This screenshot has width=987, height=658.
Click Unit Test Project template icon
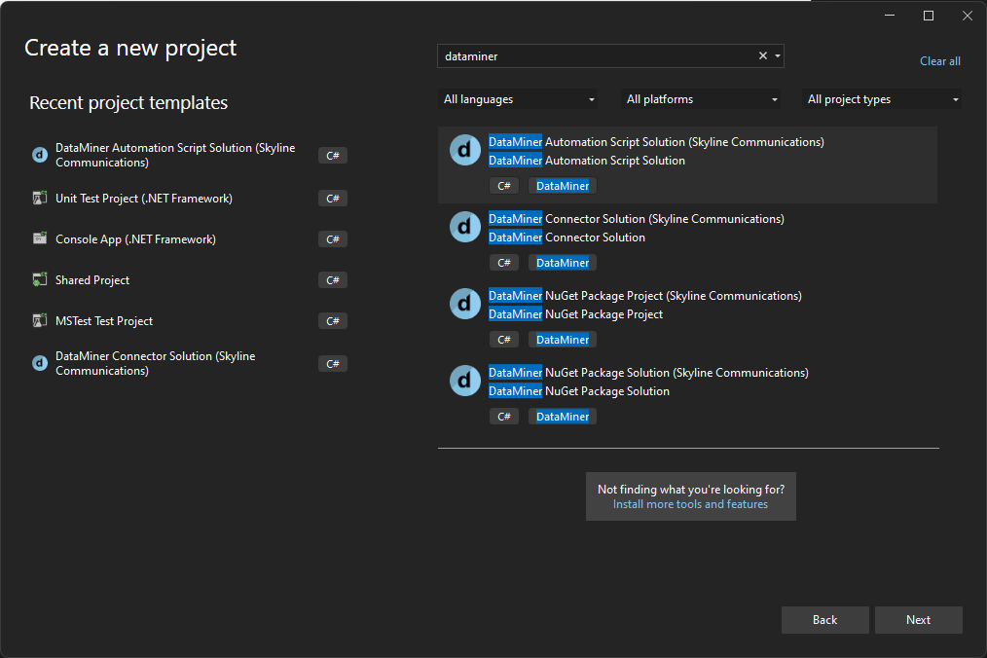[40, 198]
